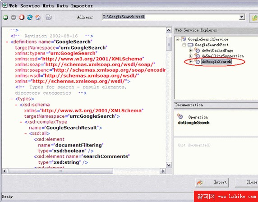The height and width of the screenshot is (202, 258).
Task: Collapse the xsd:all XML element
Action: 26,133
